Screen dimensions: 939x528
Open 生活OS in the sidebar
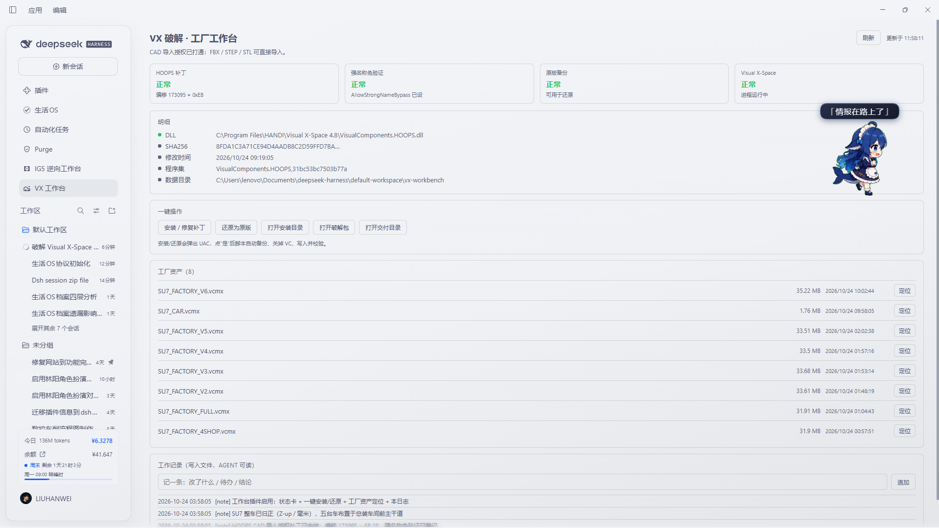68,110
